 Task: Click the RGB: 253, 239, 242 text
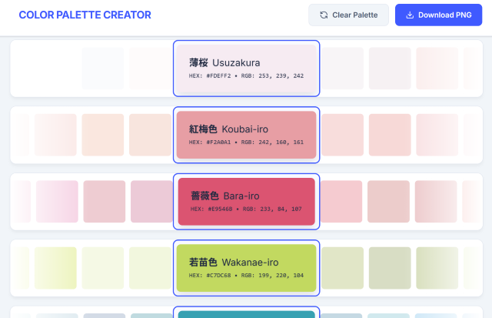[x=272, y=75]
